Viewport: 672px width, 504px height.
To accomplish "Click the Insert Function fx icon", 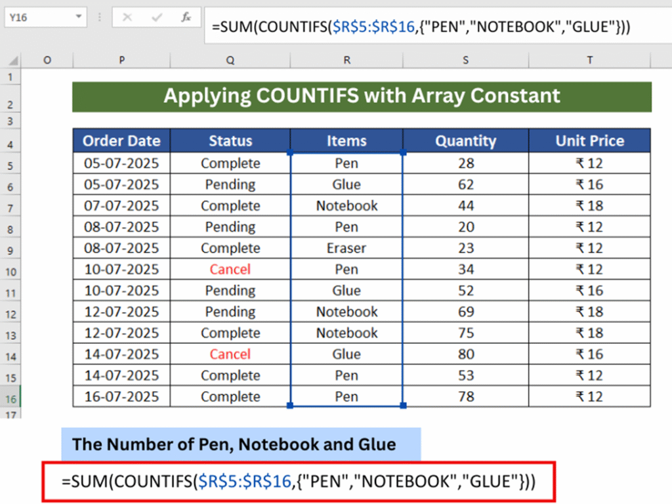I will (186, 17).
